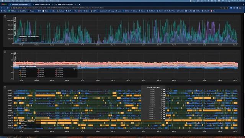The image size is (245, 138).
Task: Open The Rack Primer bookmark
Action: point(170,11)
